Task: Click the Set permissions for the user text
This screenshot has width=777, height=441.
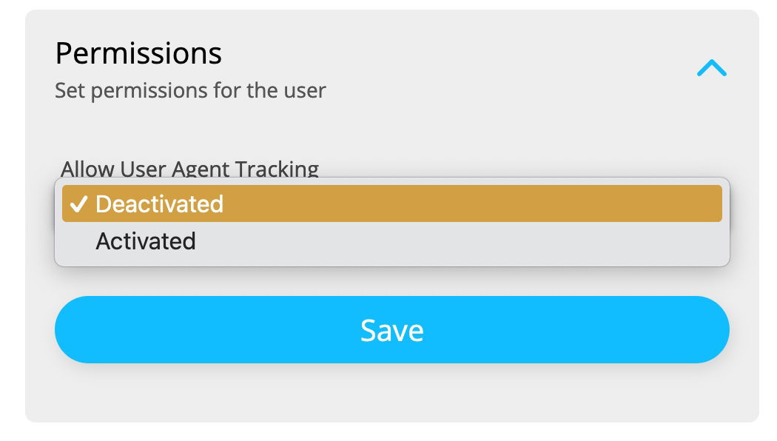Action: click(190, 90)
